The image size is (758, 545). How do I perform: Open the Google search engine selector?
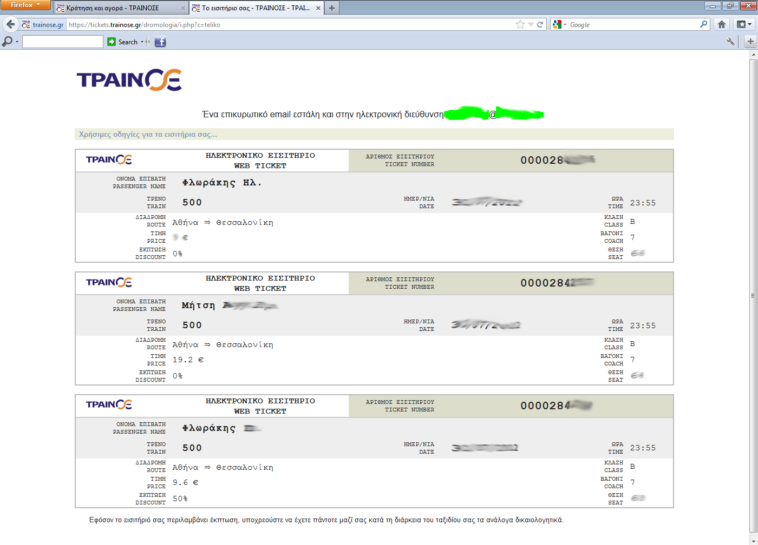[x=559, y=25]
